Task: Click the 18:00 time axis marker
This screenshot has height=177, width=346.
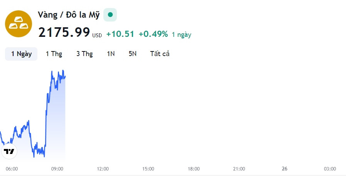Action: point(194,169)
